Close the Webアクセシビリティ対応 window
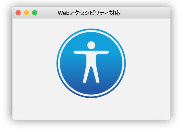 18,13
